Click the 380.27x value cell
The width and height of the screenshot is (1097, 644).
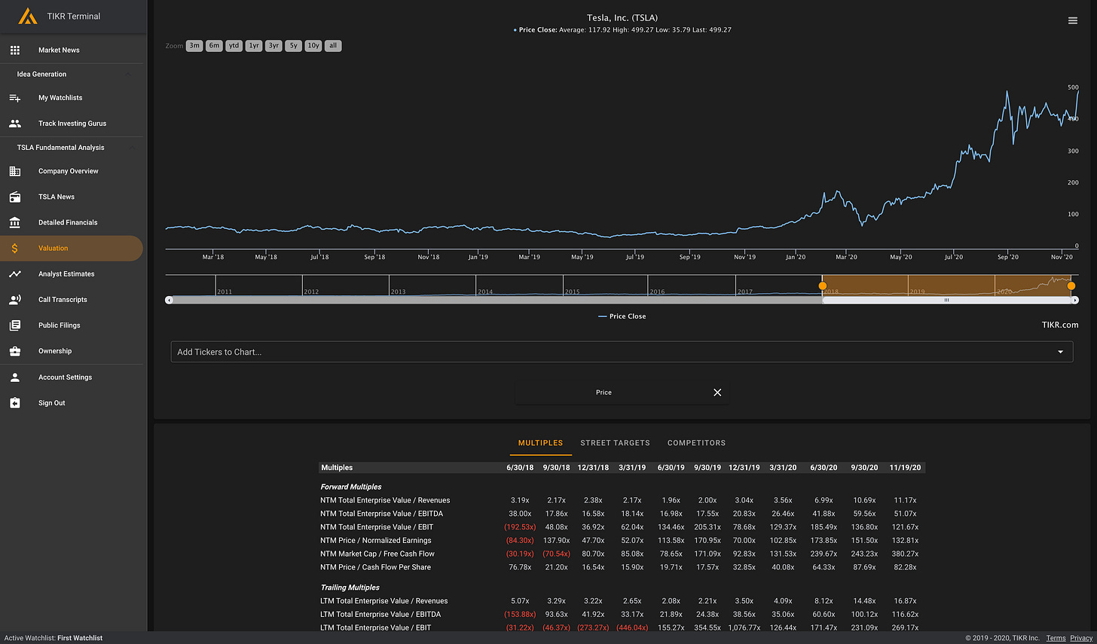click(905, 554)
